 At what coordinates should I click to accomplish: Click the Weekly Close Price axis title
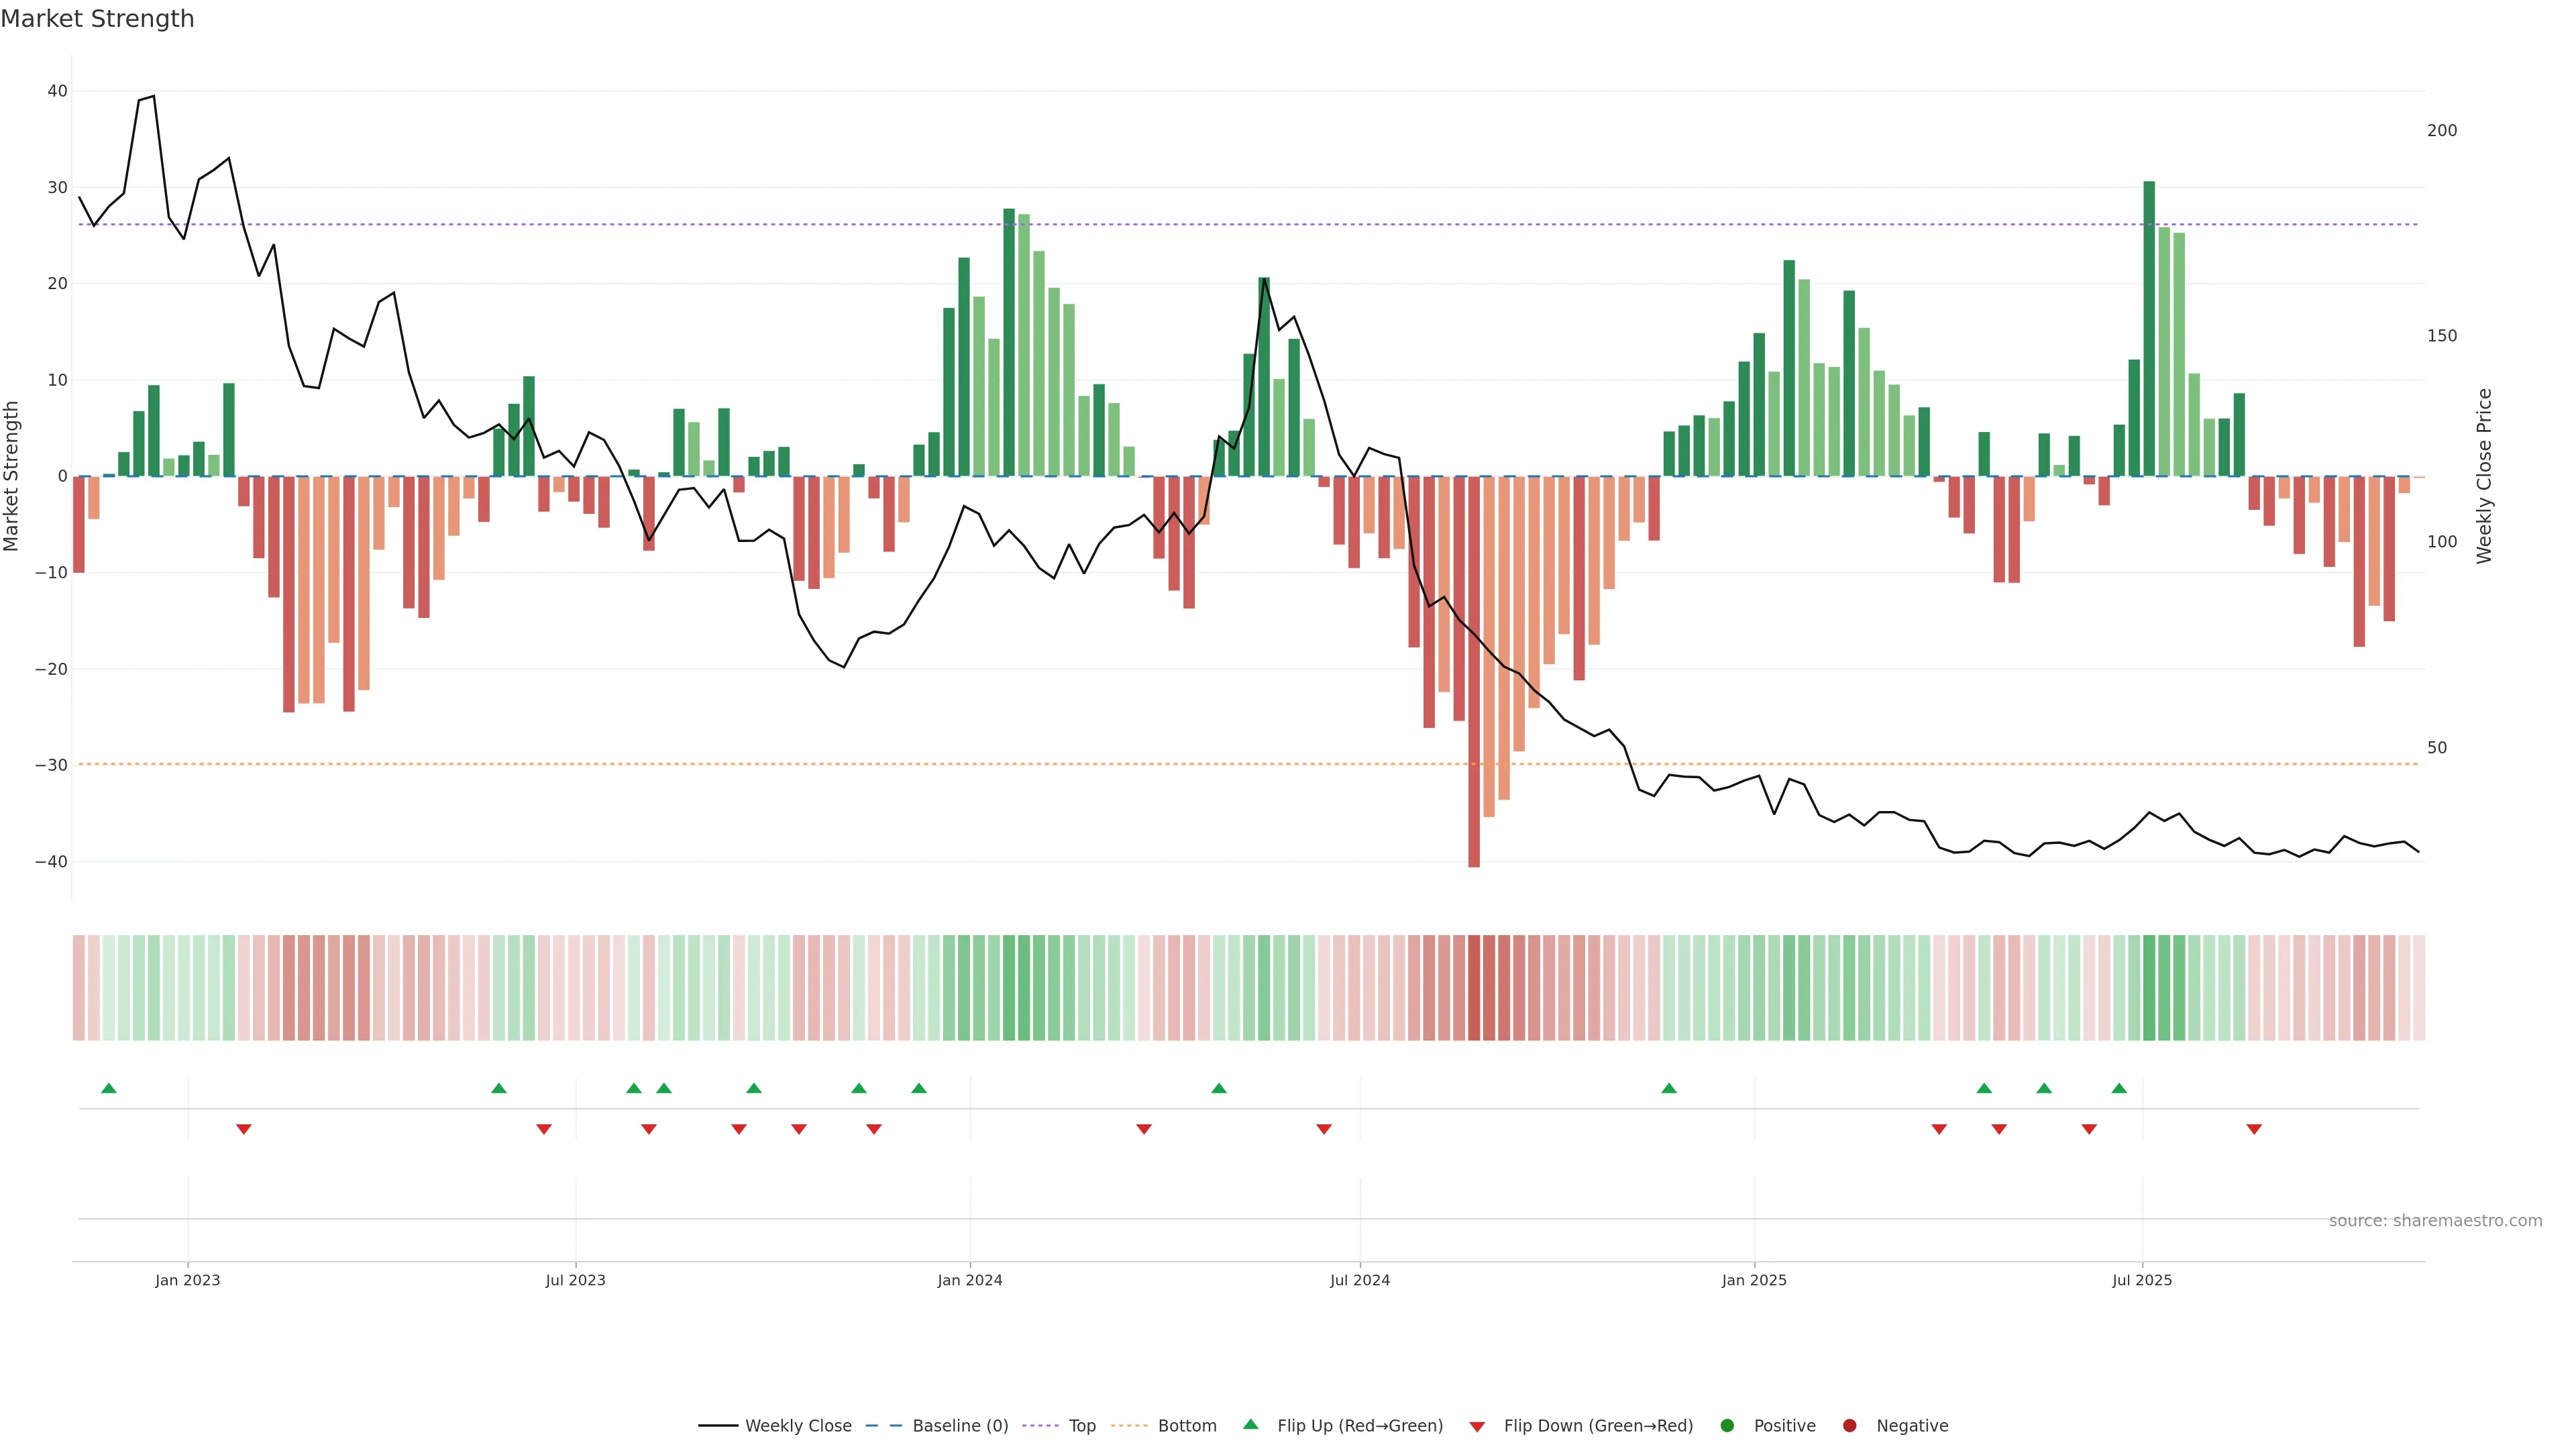pos(2485,476)
